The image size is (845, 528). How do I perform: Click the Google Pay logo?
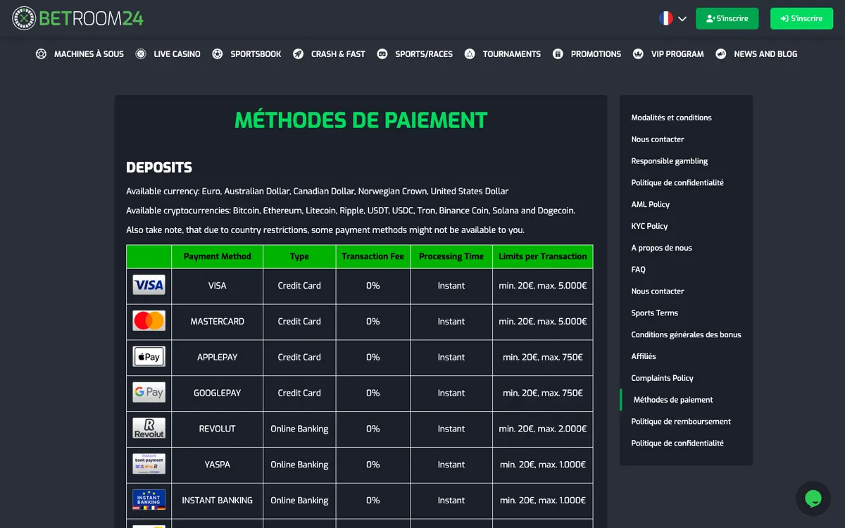point(149,393)
